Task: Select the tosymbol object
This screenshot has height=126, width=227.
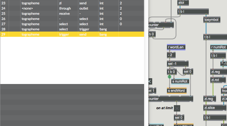Action: pyautogui.click(x=212, y=20)
